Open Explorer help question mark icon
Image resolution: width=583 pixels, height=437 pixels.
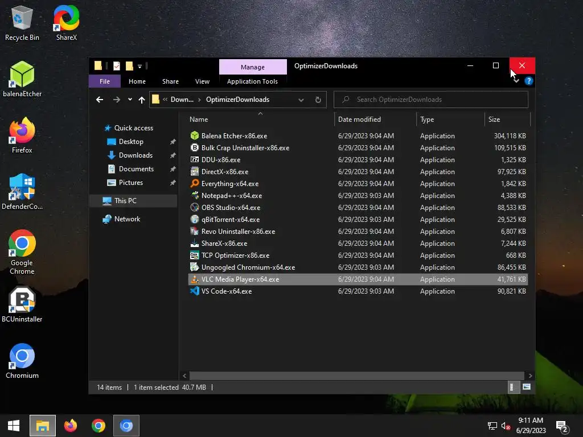click(529, 81)
